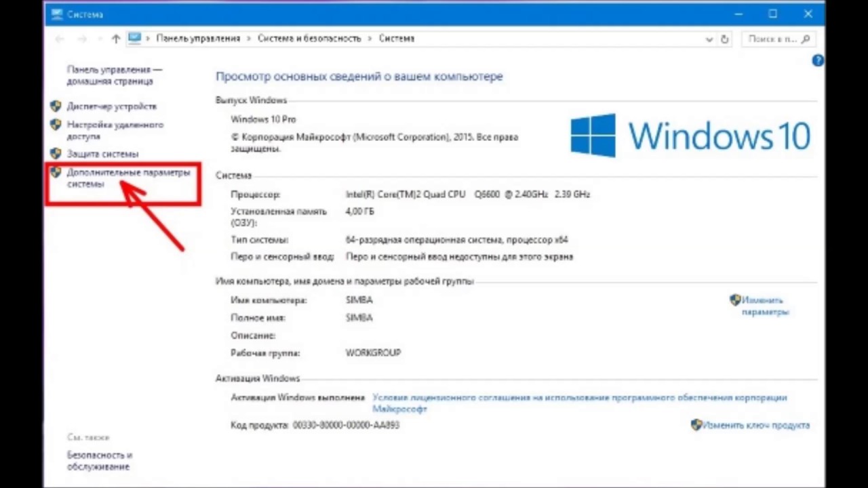
Task: Click the heading Просмотр основных сведений о вашем компьютере
Action: point(359,77)
